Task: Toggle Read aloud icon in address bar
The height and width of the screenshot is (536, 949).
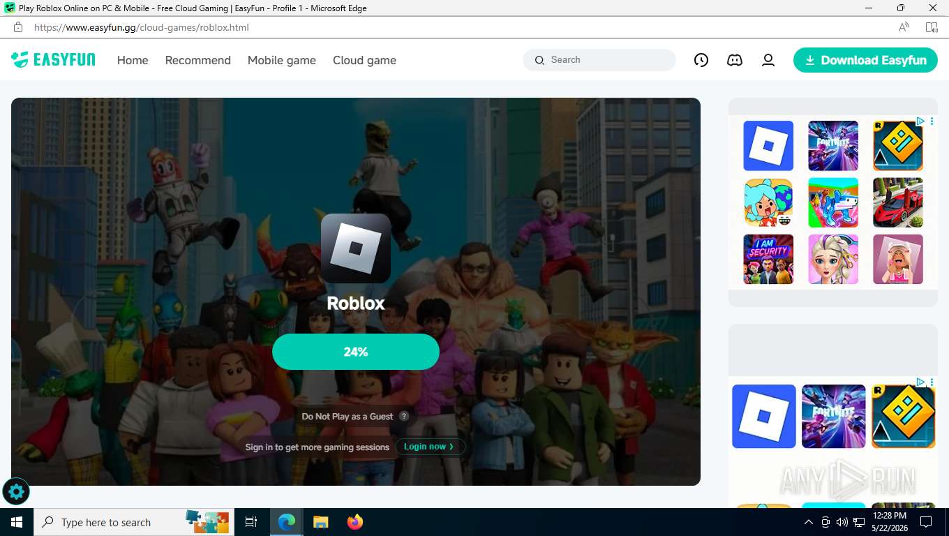Action: point(904,27)
